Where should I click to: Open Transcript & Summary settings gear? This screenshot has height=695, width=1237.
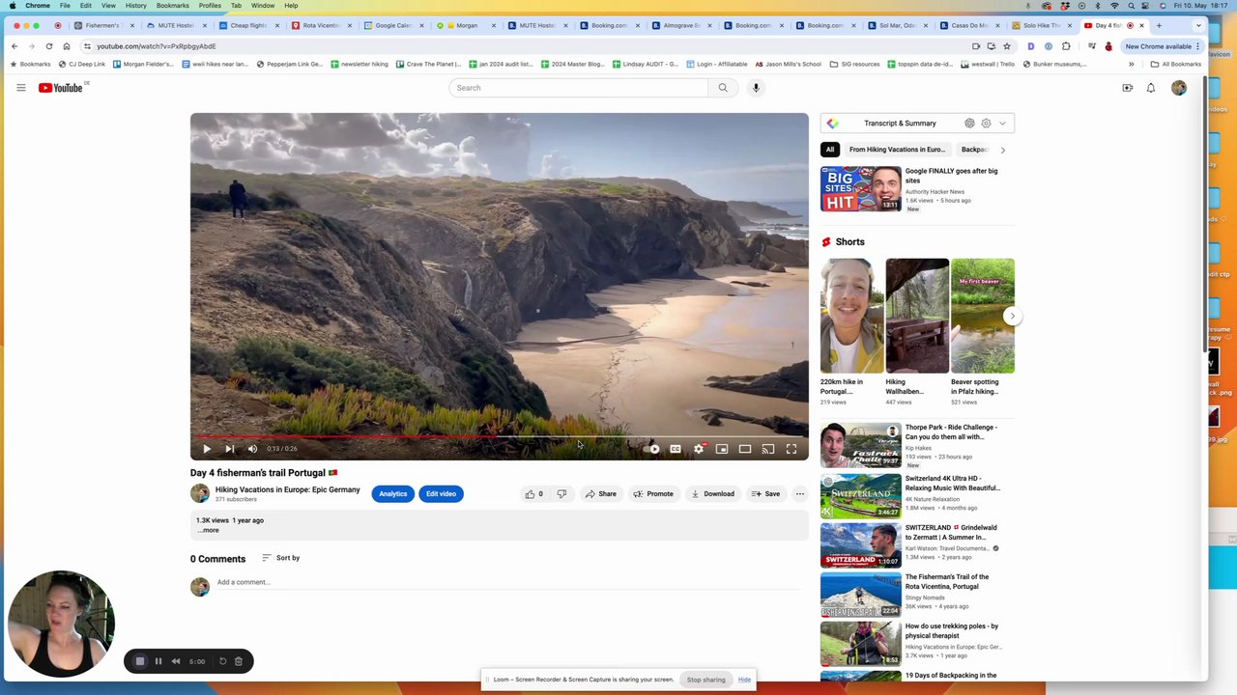pos(986,124)
